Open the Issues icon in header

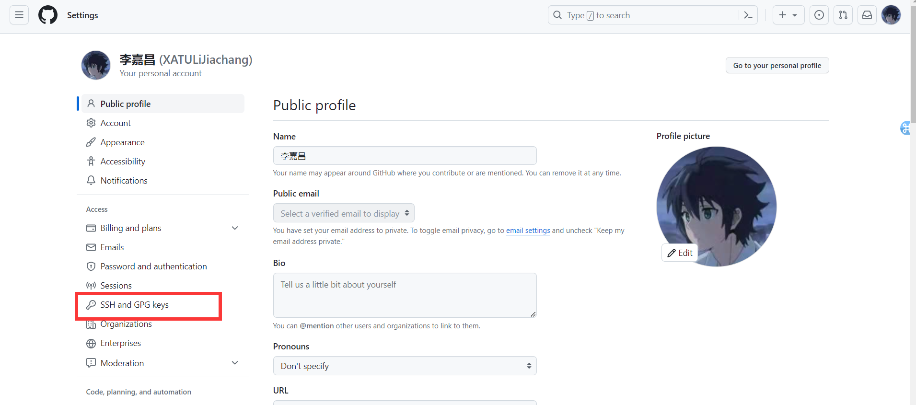coord(819,15)
